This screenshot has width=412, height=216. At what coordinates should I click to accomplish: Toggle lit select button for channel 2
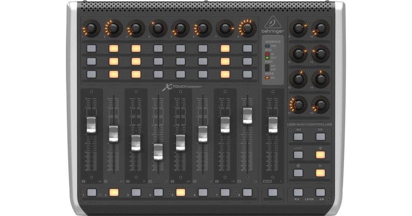tap(114, 192)
